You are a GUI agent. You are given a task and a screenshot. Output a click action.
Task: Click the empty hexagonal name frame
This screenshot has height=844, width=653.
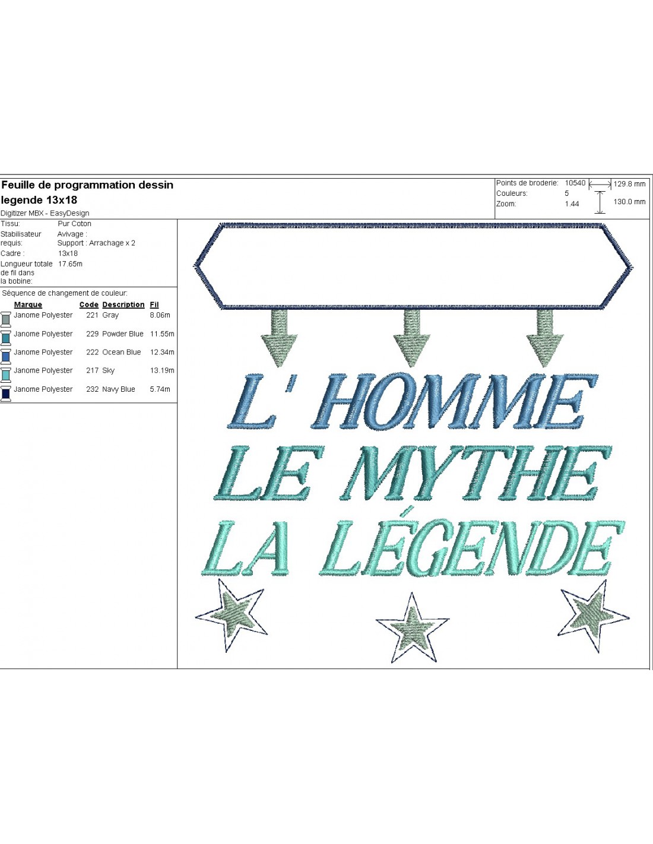[413, 266]
